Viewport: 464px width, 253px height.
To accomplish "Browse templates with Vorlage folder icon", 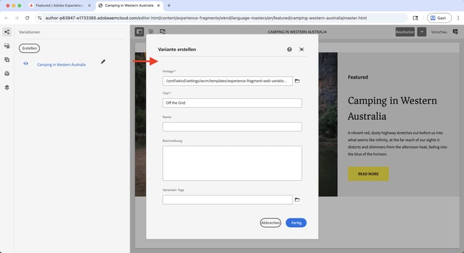I will coord(298,81).
